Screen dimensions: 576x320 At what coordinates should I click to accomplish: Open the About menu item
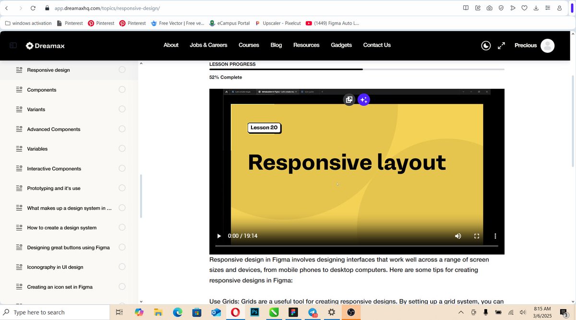(x=171, y=45)
